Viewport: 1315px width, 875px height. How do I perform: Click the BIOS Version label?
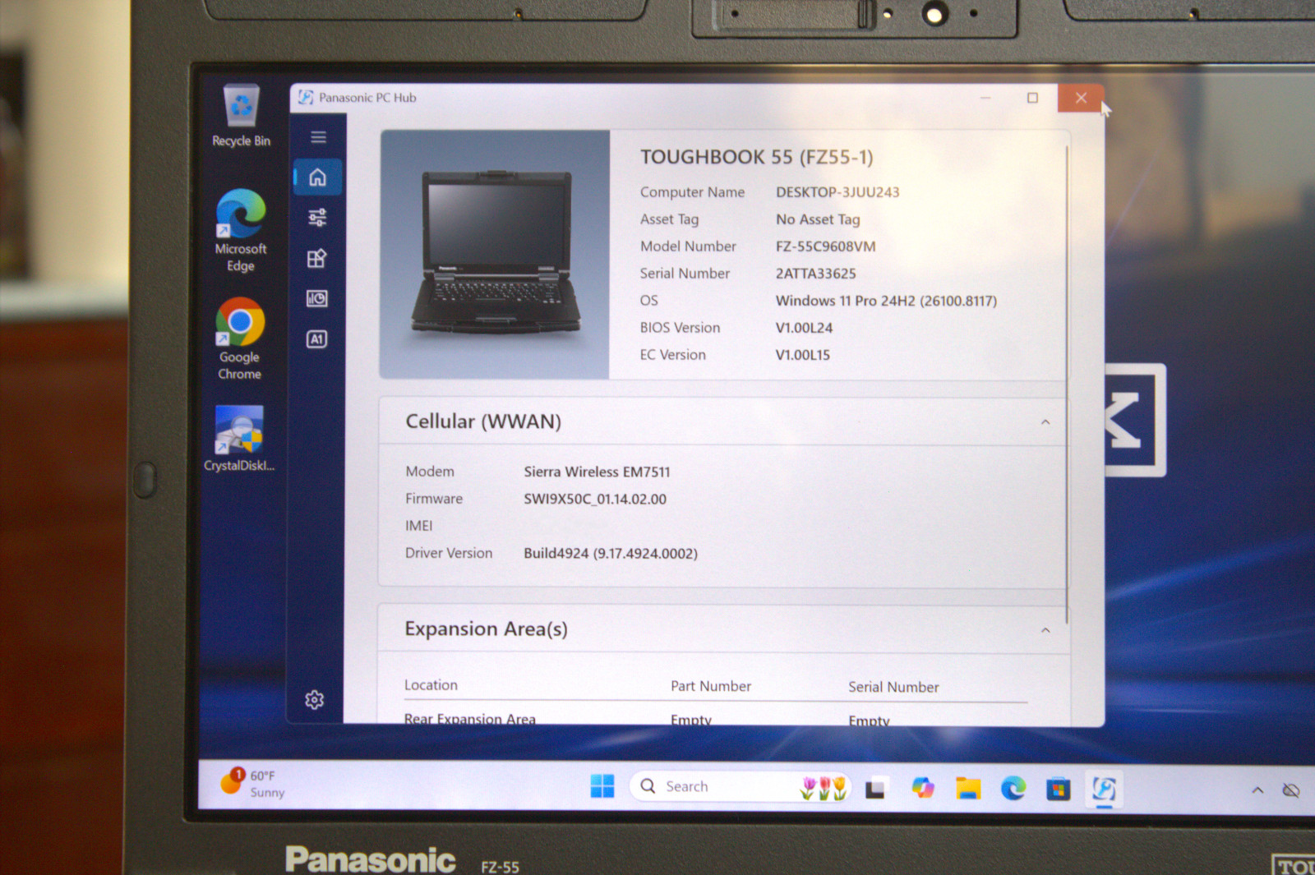point(680,328)
